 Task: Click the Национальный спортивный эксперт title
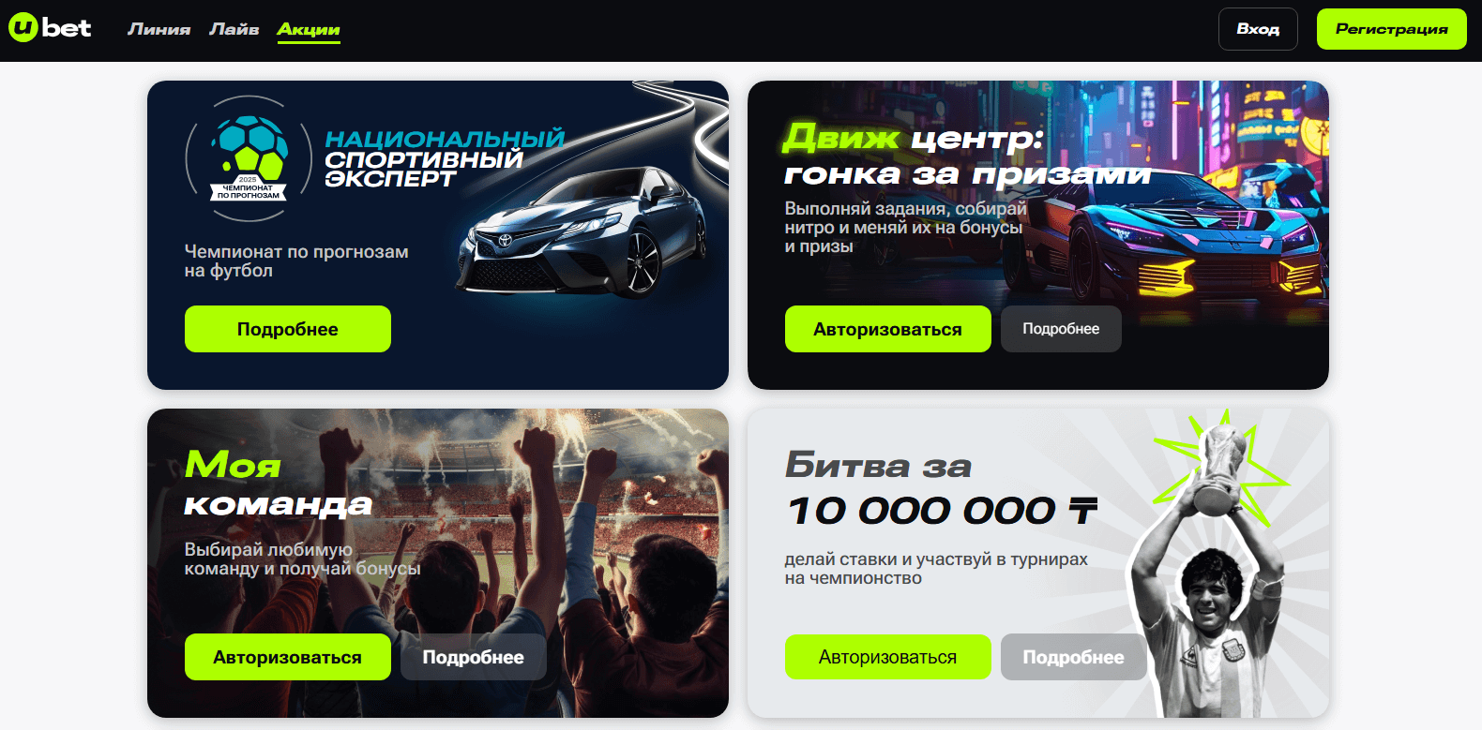click(445, 158)
